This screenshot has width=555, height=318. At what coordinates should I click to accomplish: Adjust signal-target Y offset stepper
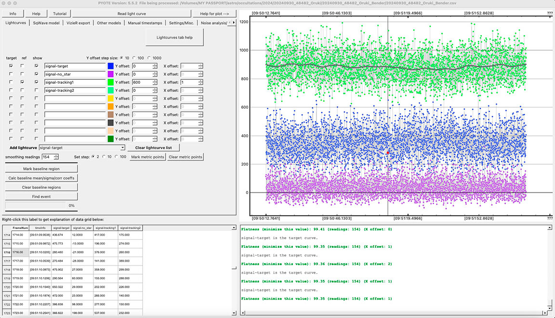(x=155, y=66)
